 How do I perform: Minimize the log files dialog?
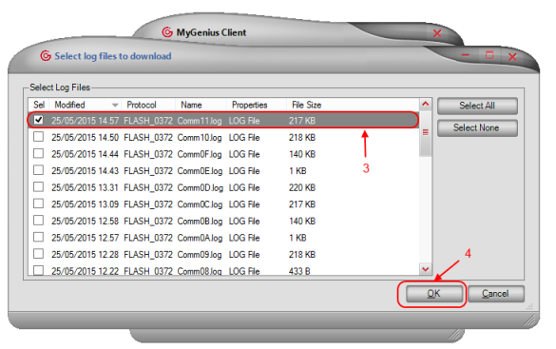click(466, 55)
